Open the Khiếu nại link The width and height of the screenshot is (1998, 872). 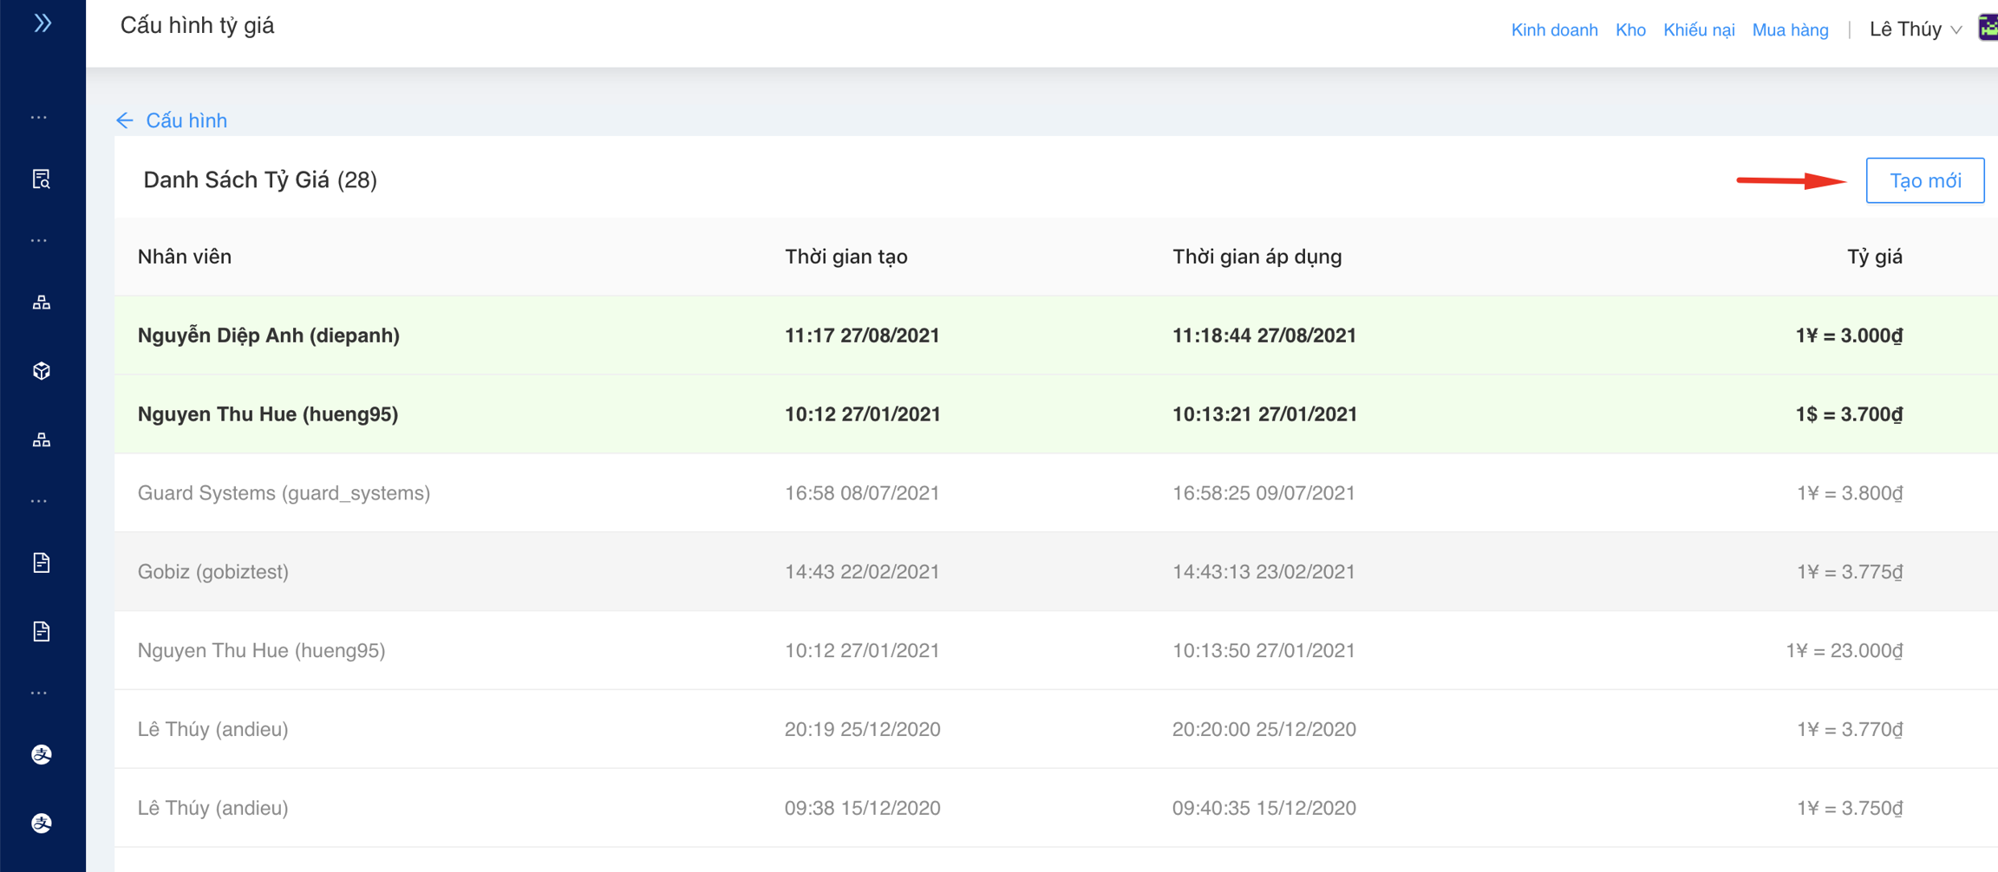(x=1698, y=30)
